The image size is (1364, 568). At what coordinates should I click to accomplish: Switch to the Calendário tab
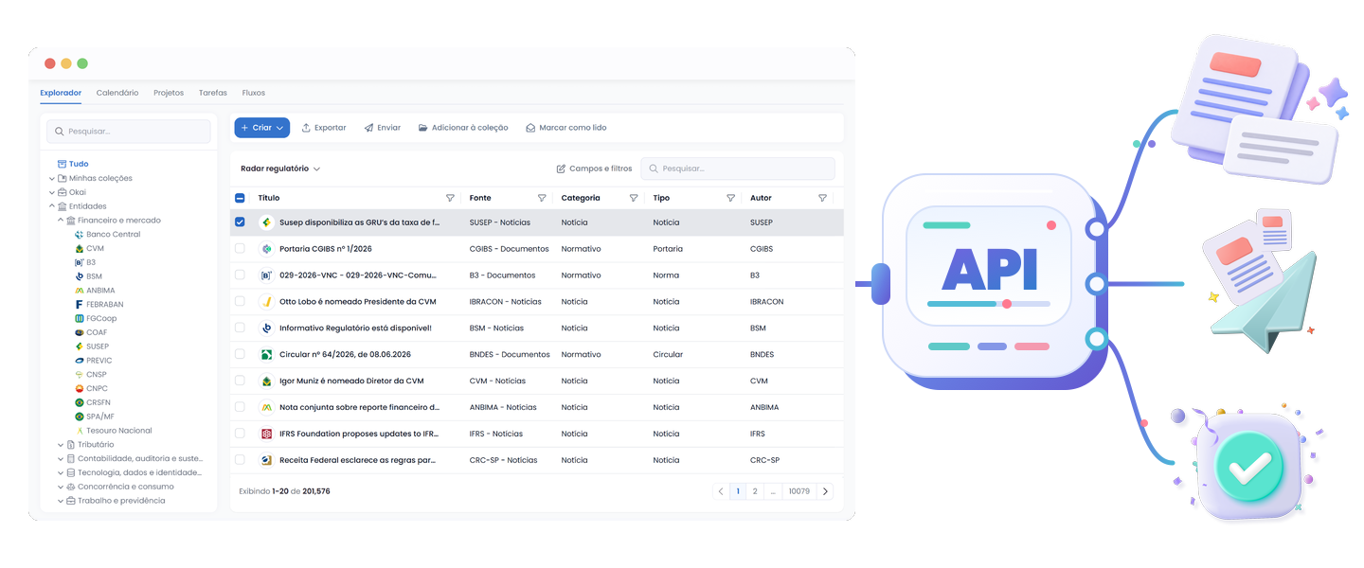[x=117, y=93]
